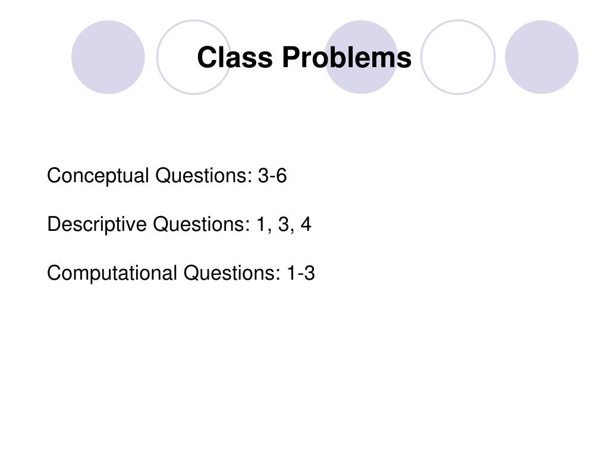
Task: Select the hollow circle right of the title
Action: click(x=458, y=57)
